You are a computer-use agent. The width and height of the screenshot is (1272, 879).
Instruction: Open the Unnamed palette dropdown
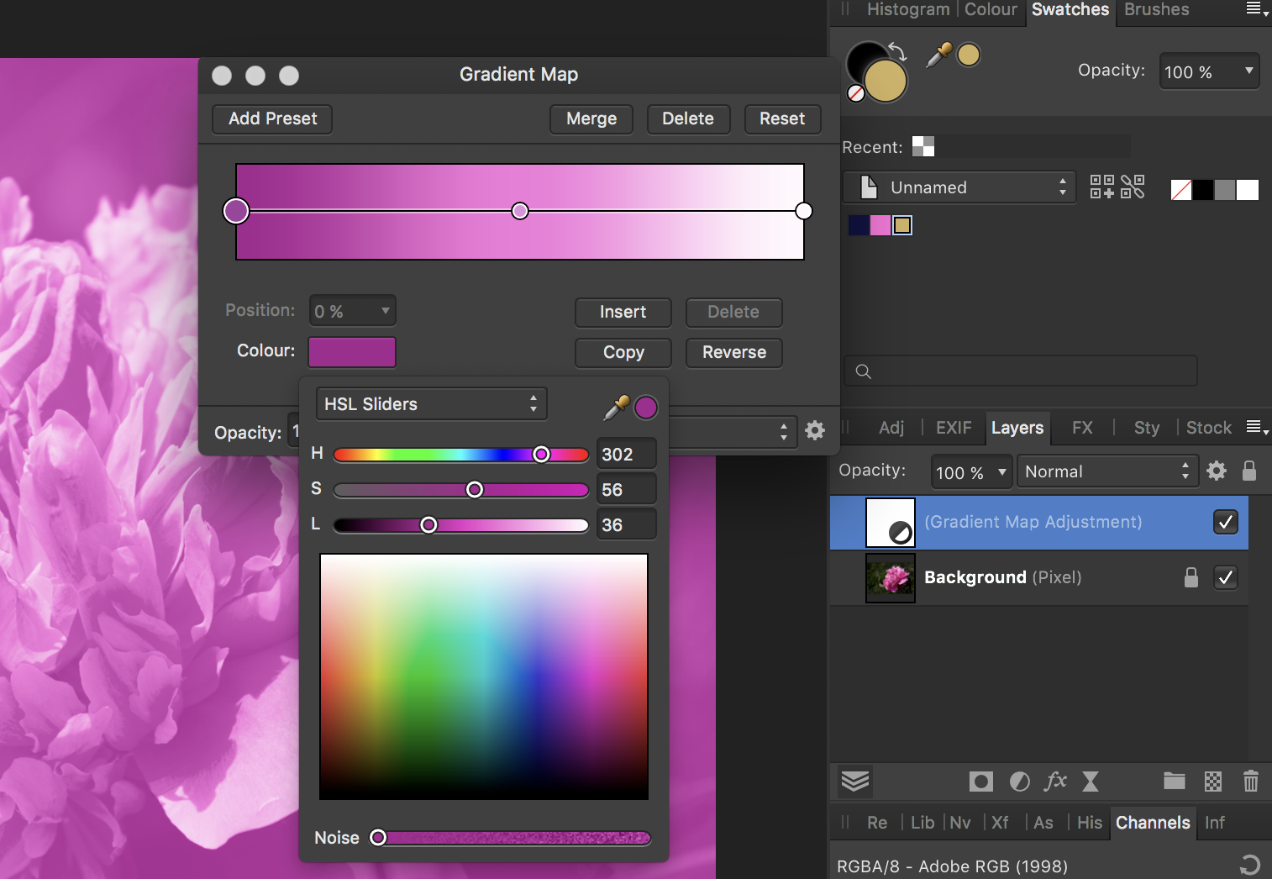(x=959, y=187)
